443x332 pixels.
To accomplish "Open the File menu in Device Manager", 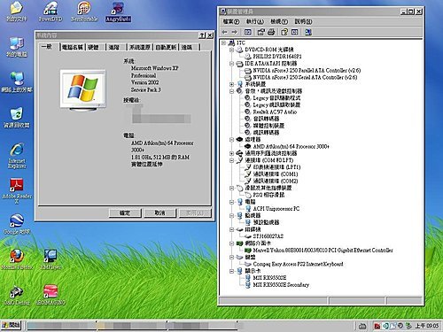I will click(231, 21).
